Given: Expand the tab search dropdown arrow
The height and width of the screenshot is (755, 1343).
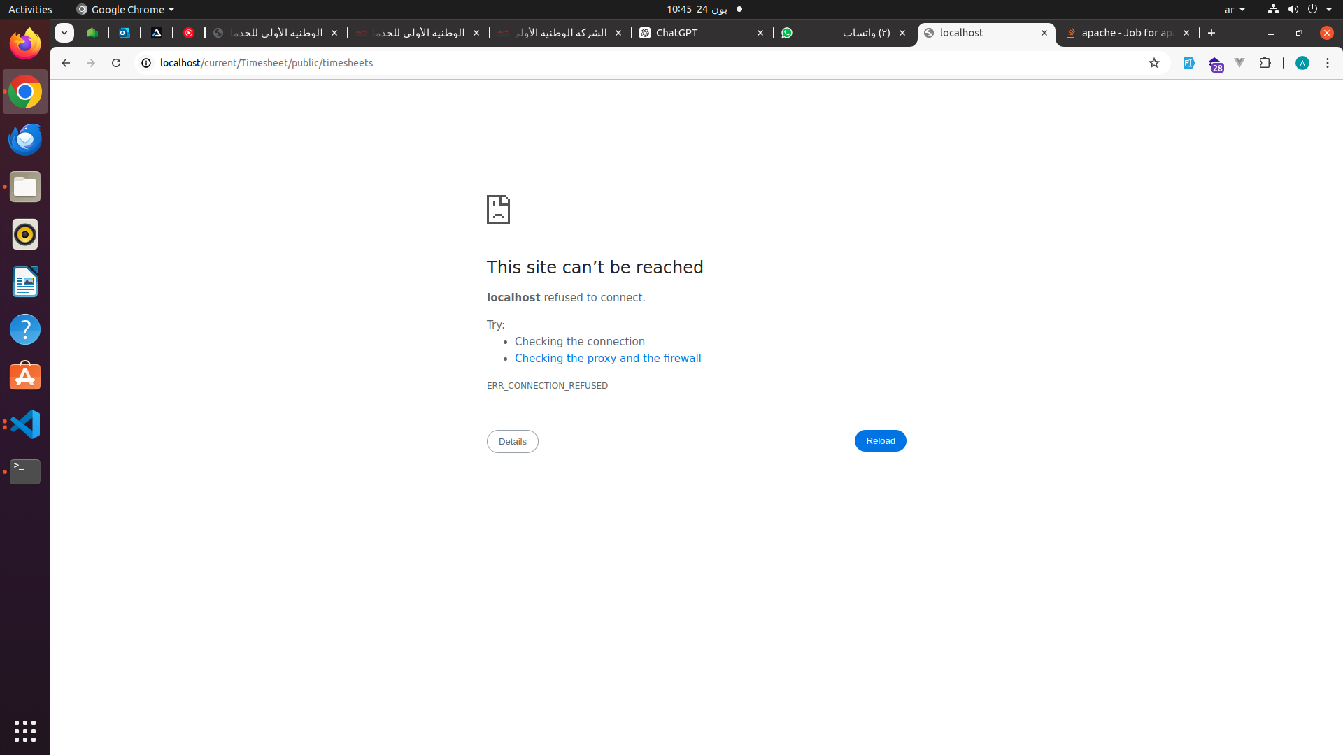Looking at the screenshot, I should pos(64,33).
